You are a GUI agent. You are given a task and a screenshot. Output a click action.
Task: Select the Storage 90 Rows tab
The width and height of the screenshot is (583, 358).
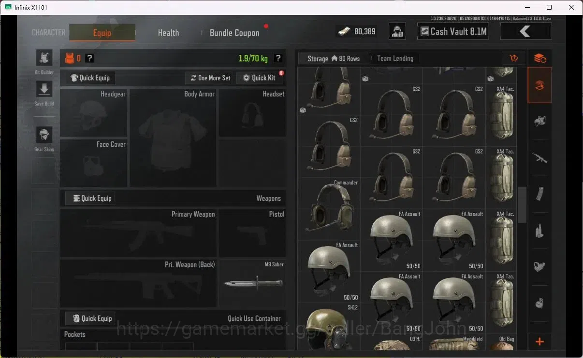tap(334, 58)
